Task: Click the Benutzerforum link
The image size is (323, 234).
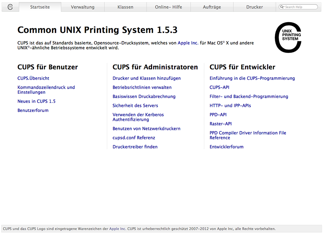Action: (x=33, y=111)
